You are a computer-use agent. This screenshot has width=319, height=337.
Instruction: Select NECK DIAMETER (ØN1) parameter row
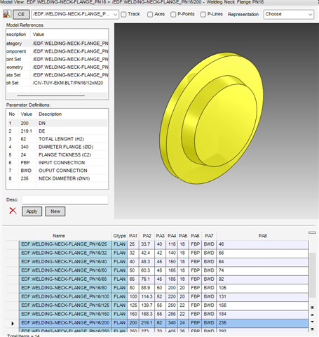[x=57, y=178]
